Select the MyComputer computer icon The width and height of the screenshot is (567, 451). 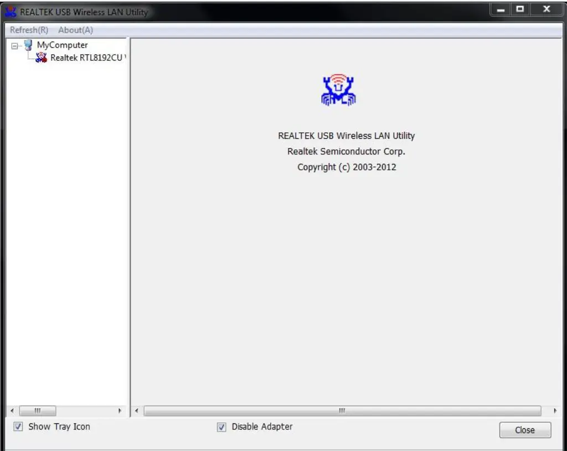point(28,45)
